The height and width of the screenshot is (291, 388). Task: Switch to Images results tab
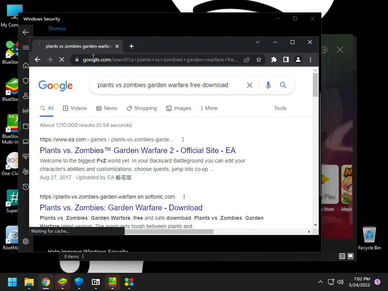[x=179, y=108]
